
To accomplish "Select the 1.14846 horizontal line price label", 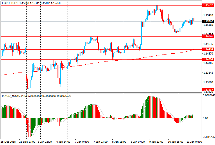I will click(x=208, y=36).
